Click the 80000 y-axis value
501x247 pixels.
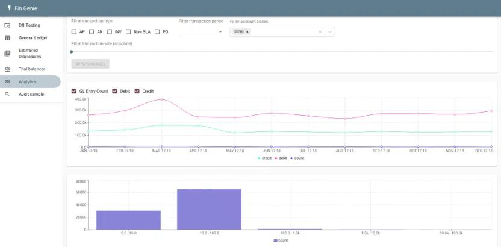tap(81, 181)
